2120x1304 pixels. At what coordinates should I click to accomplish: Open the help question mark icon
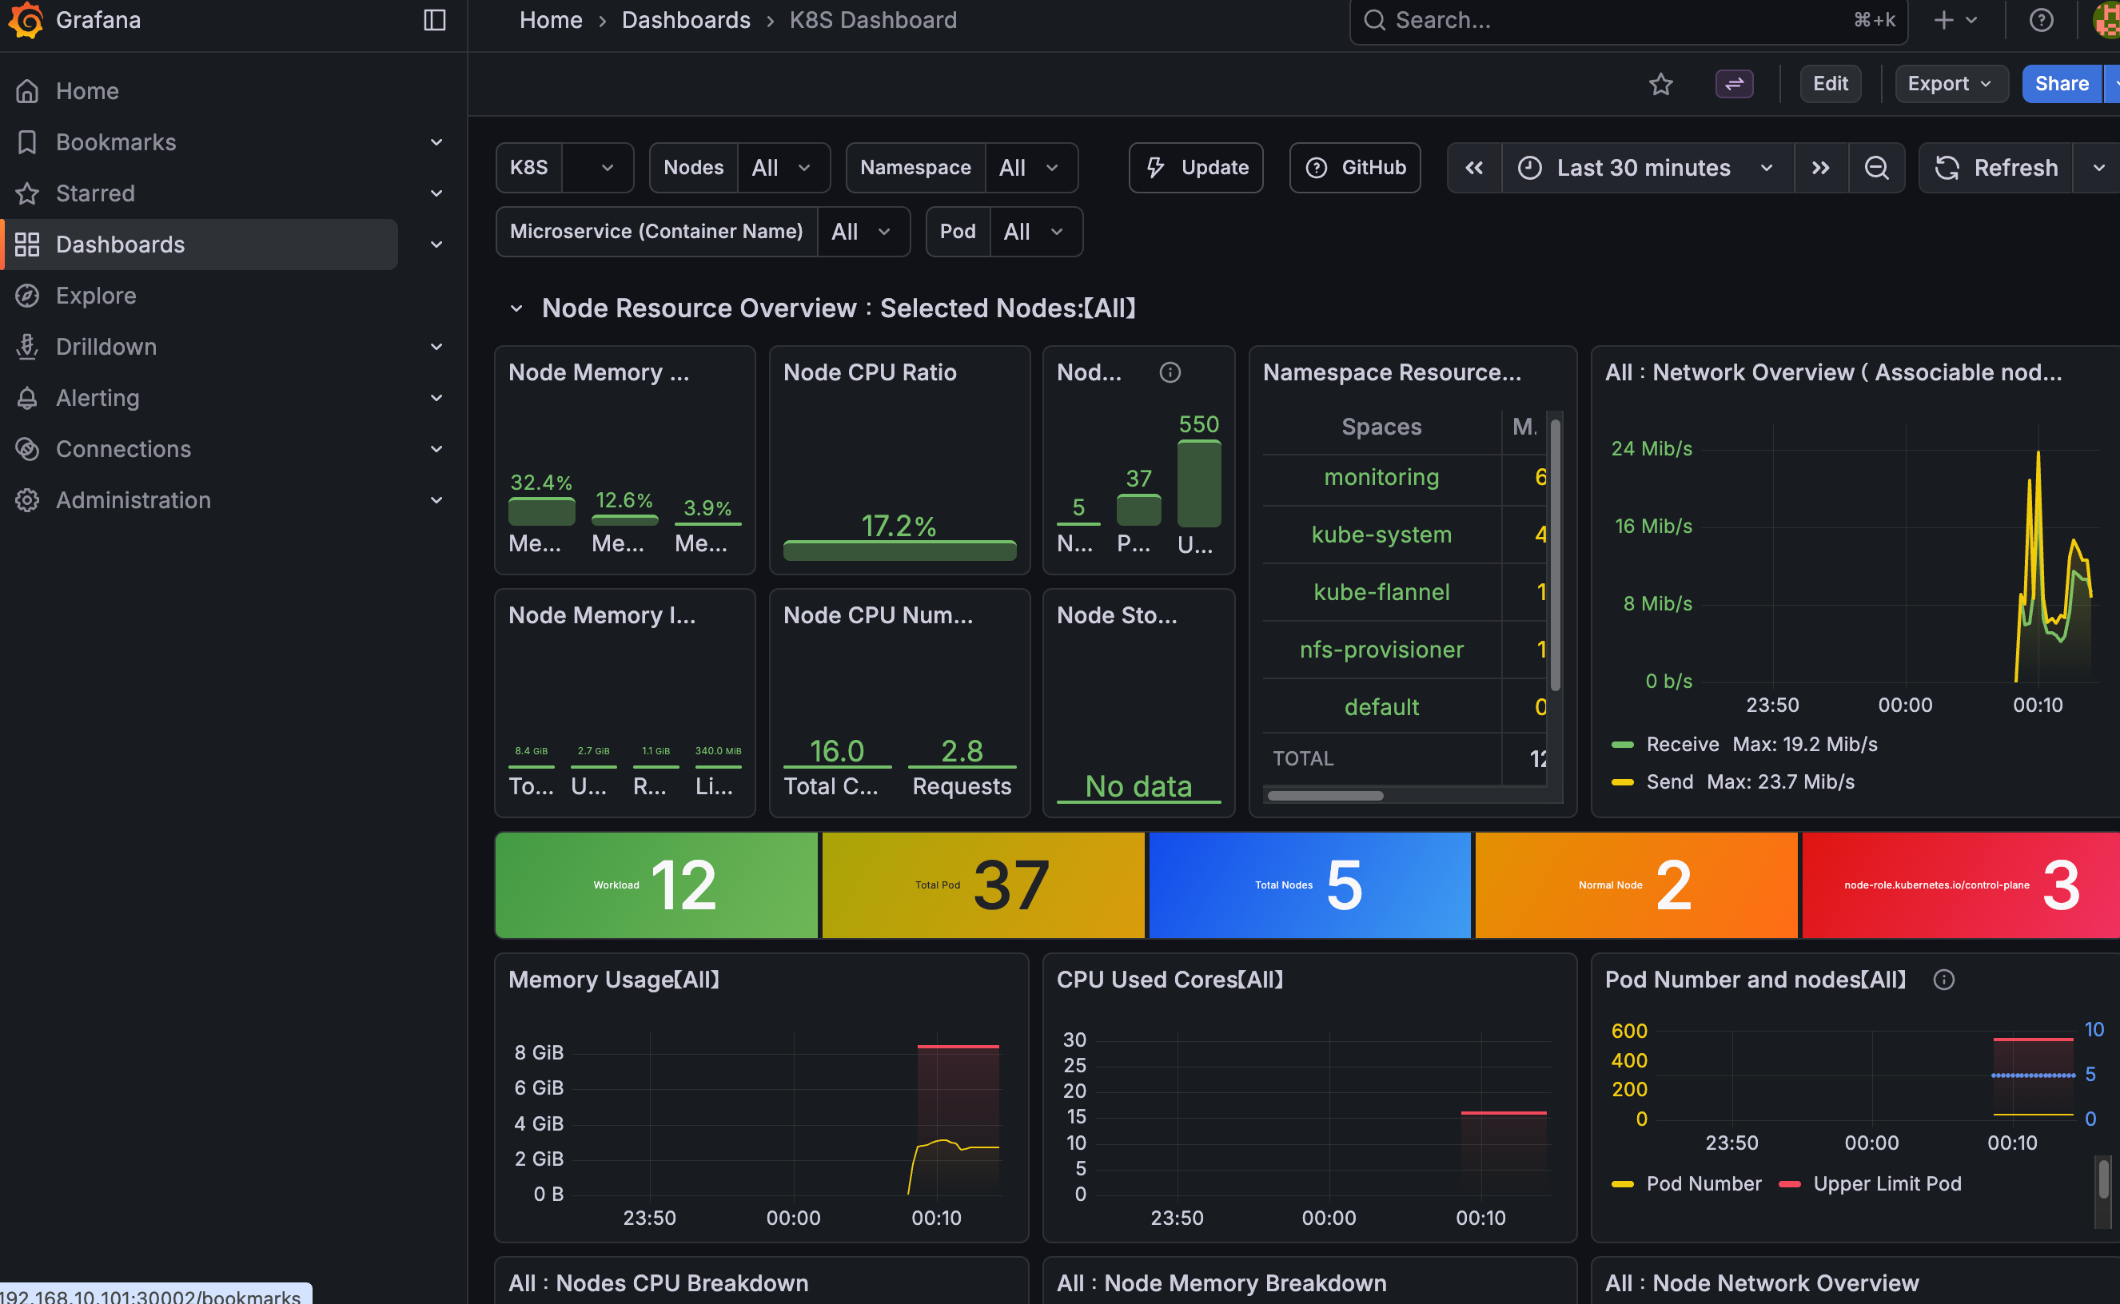(x=2041, y=20)
